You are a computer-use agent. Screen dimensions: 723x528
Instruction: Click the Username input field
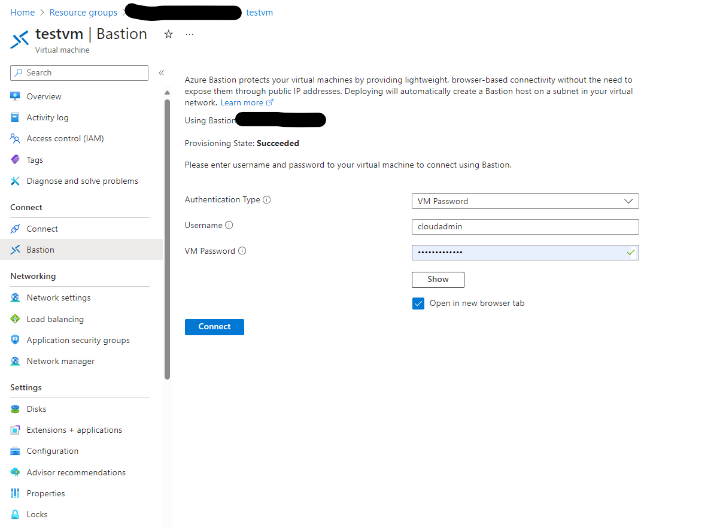[x=525, y=227]
